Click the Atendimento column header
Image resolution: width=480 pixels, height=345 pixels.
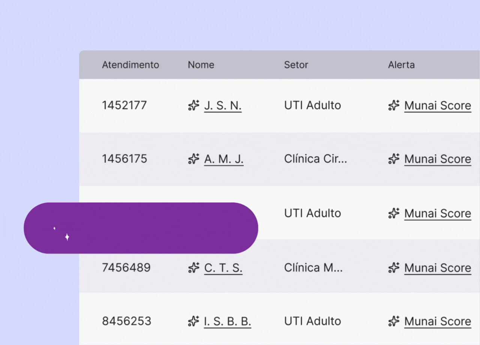[x=130, y=65]
